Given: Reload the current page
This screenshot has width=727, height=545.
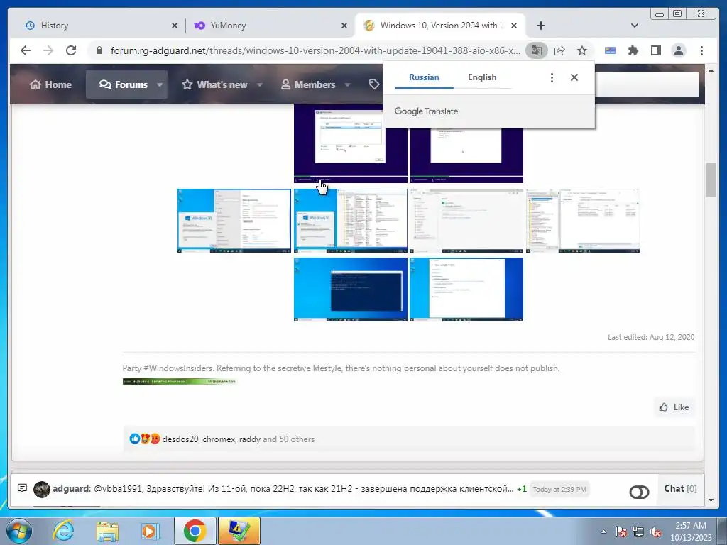Looking at the screenshot, I should click(71, 50).
